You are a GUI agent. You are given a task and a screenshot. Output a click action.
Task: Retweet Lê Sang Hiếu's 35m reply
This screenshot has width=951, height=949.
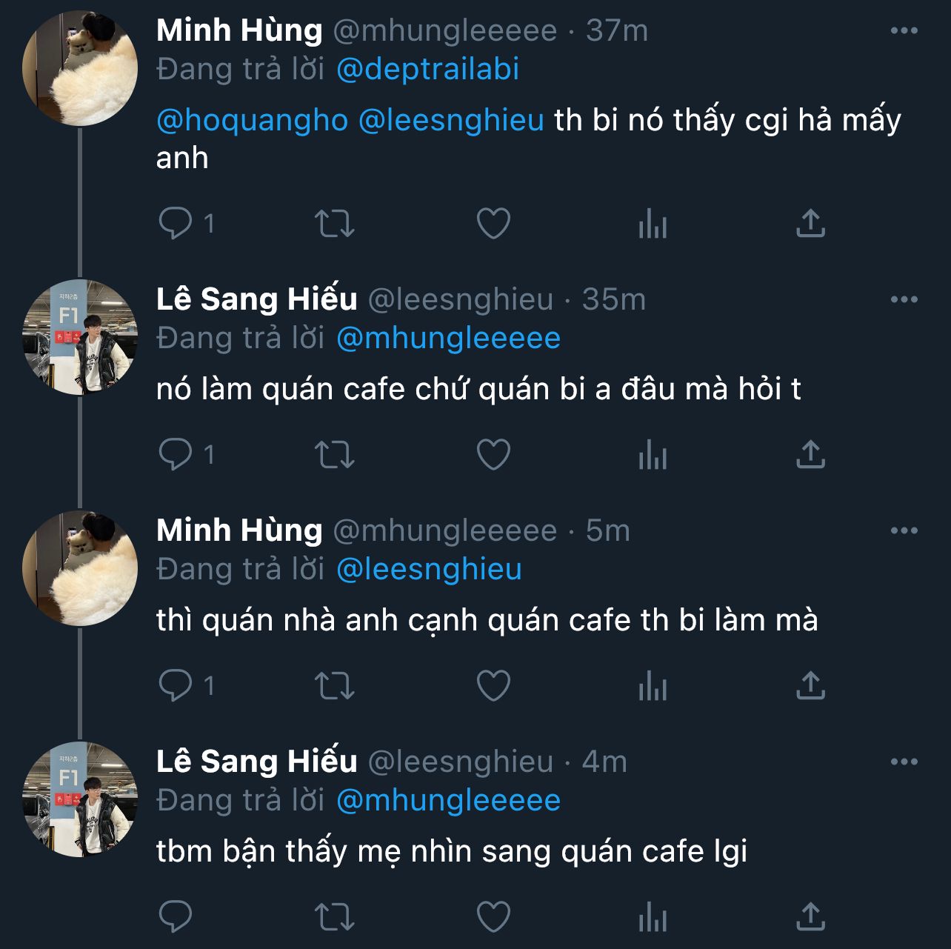335,454
